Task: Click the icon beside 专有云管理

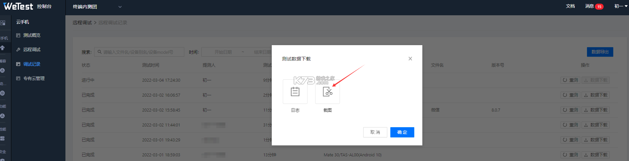Action: point(18,78)
